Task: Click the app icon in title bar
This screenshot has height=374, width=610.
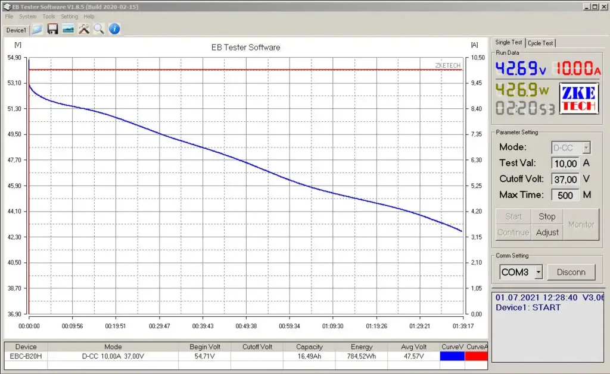Action: pos(6,7)
